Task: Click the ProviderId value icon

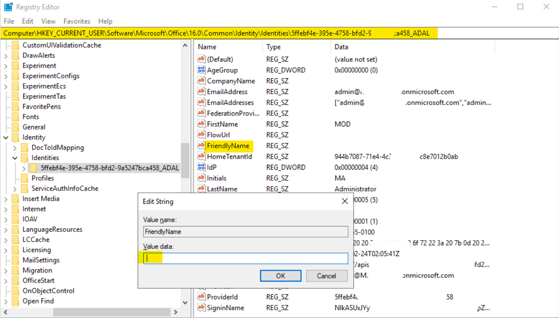Action: click(x=201, y=297)
